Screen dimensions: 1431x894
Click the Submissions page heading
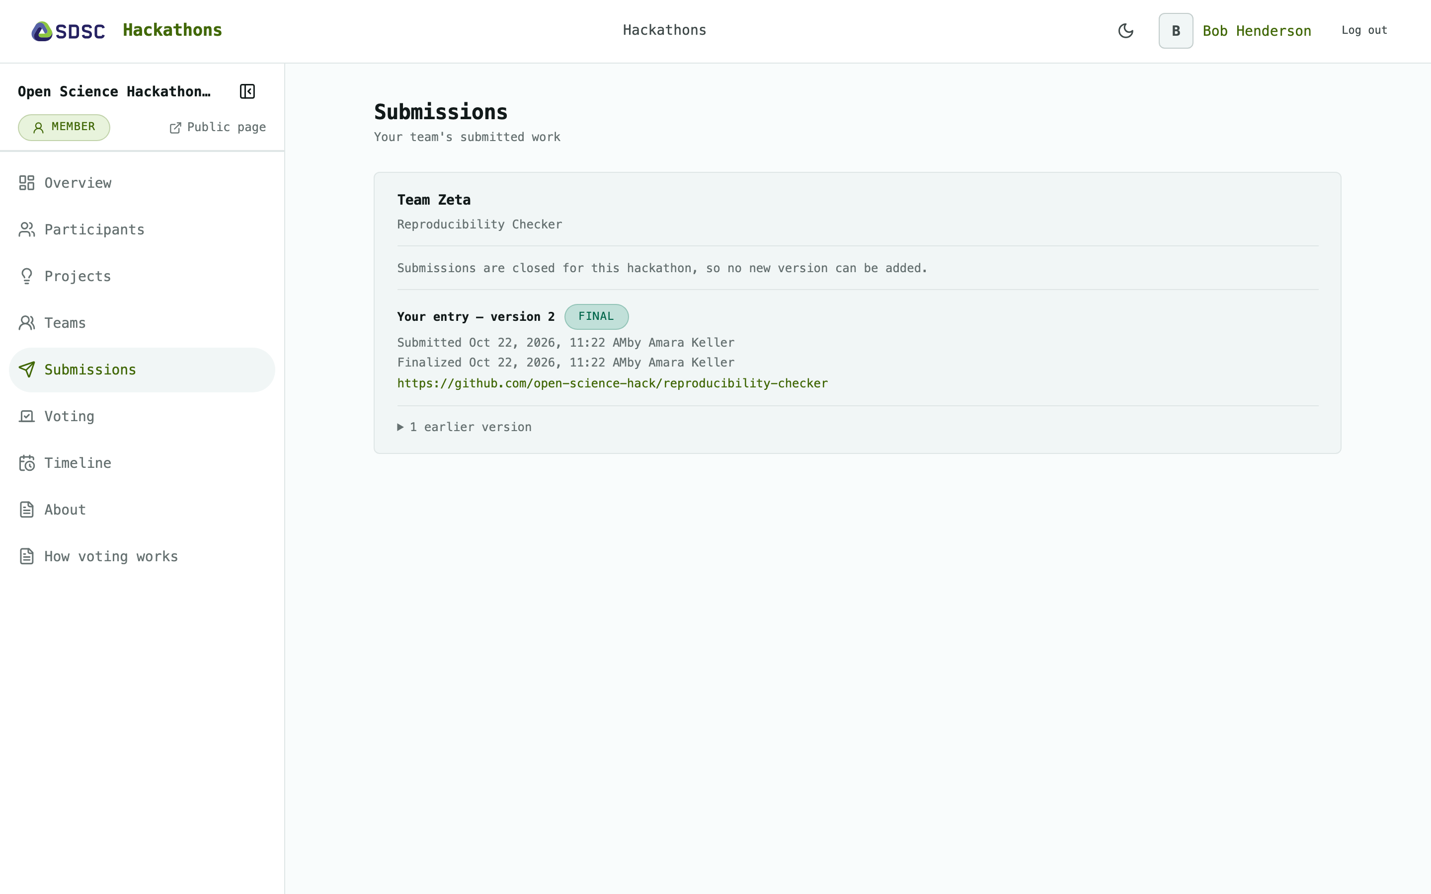[441, 112]
